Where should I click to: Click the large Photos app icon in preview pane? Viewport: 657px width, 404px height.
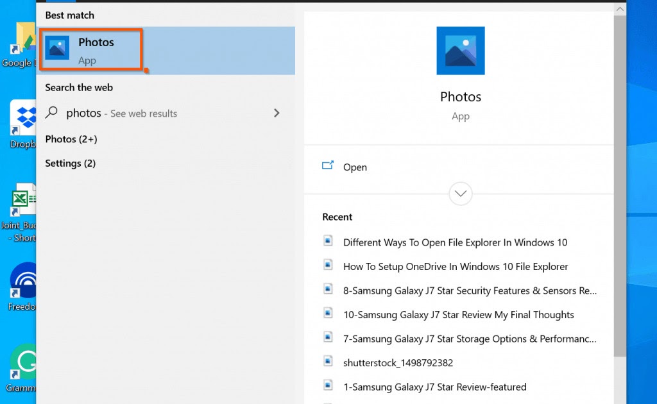click(461, 51)
